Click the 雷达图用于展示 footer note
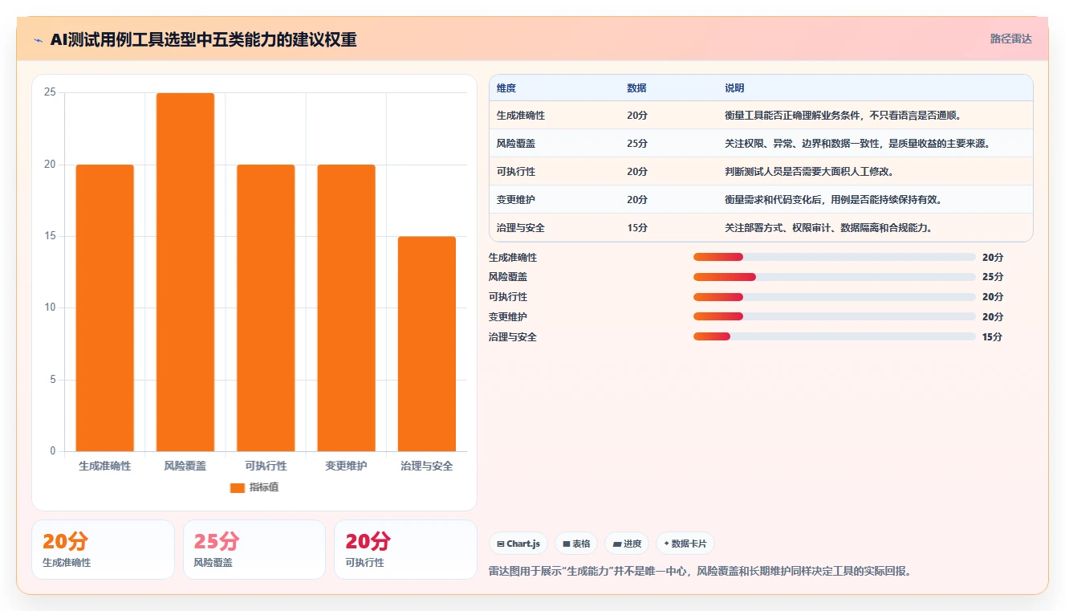Screen dimensions: 1065x611 [x=700, y=572]
